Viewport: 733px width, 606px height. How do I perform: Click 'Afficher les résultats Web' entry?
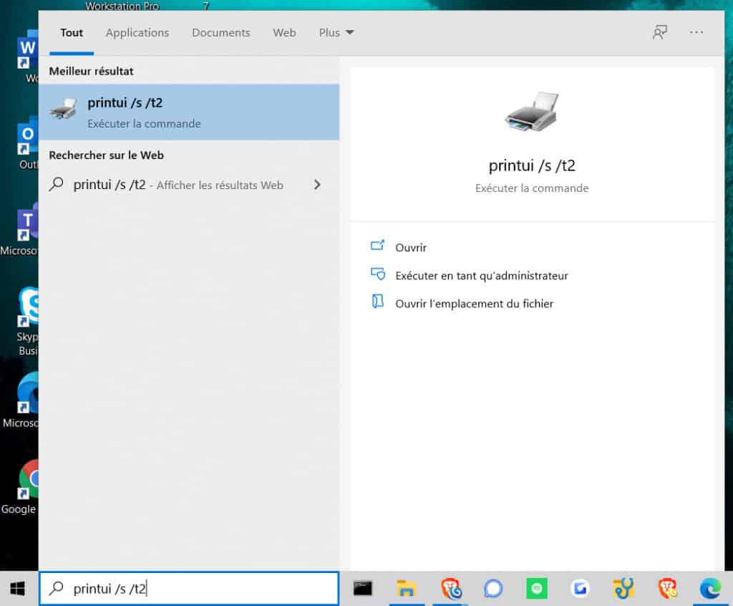[189, 185]
